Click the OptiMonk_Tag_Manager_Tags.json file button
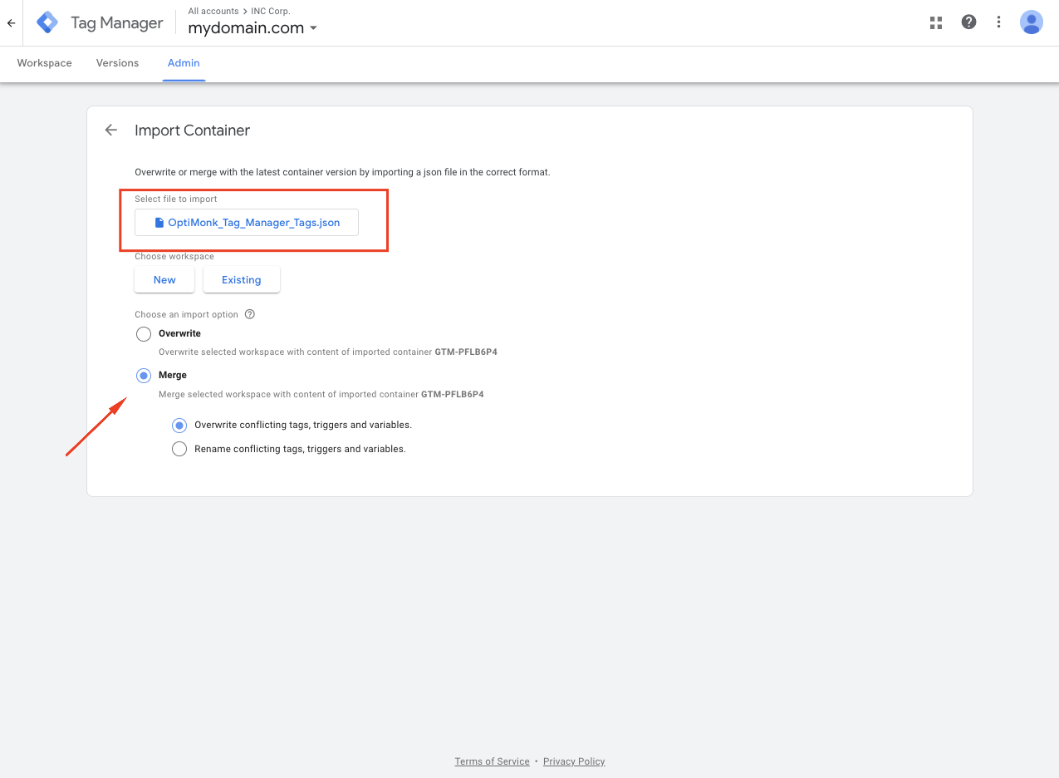The height and width of the screenshot is (778, 1059). coord(247,223)
